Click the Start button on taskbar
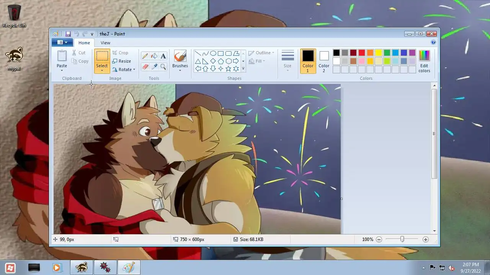The width and height of the screenshot is (490, 275). [x=10, y=268]
